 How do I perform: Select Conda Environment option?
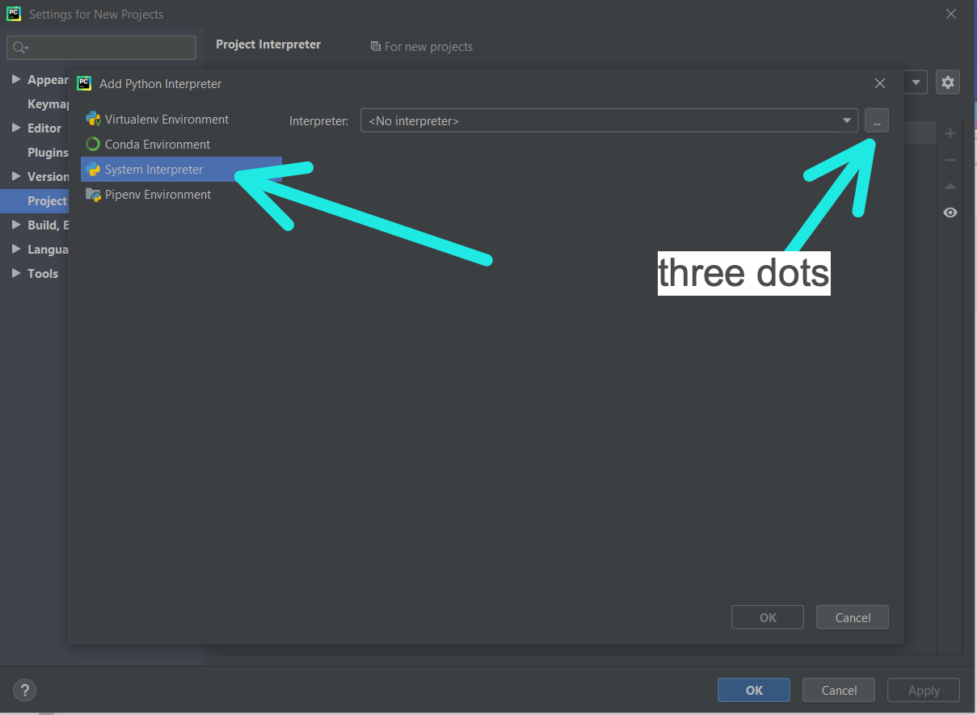[157, 145]
